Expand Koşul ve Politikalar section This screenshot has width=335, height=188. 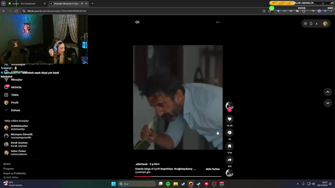[15, 173]
